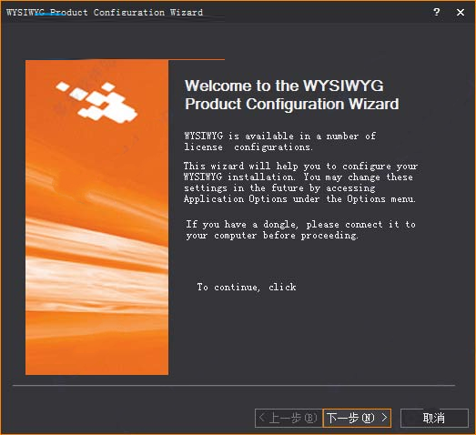Screen dimensions: 476x435
Task: Click the horizontal separator line above buttons
Action: [234, 386]
